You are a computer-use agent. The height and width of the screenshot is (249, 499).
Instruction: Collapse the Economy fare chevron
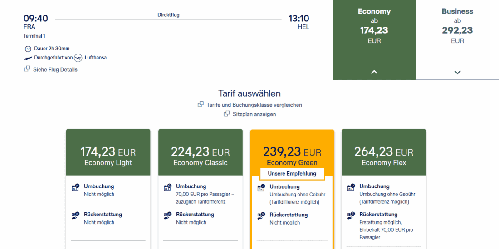374,72
